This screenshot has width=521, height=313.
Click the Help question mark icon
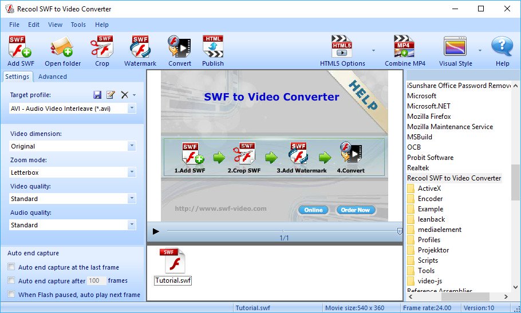pos(502,46)
